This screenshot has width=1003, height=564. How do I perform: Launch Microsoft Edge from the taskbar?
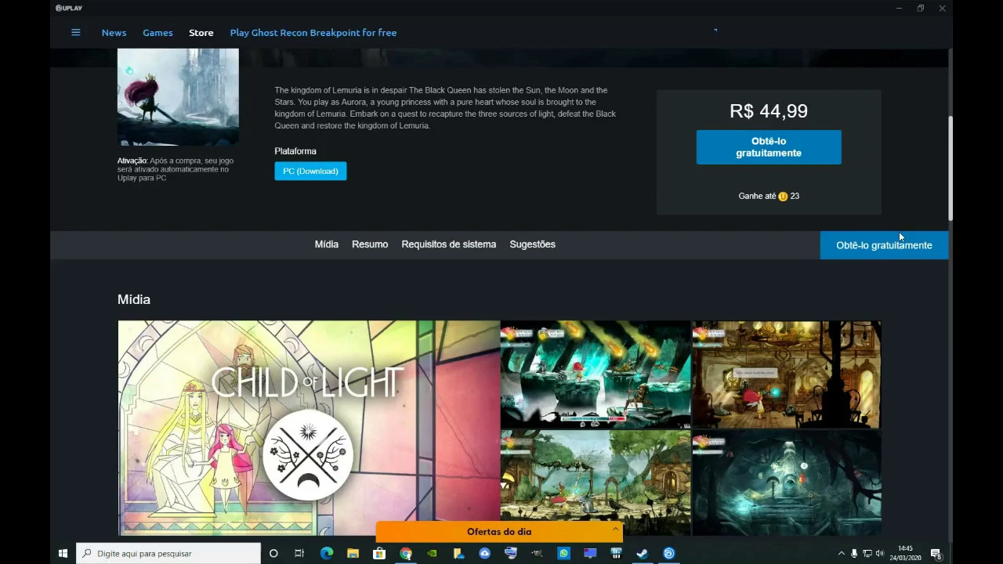(327, 553)
